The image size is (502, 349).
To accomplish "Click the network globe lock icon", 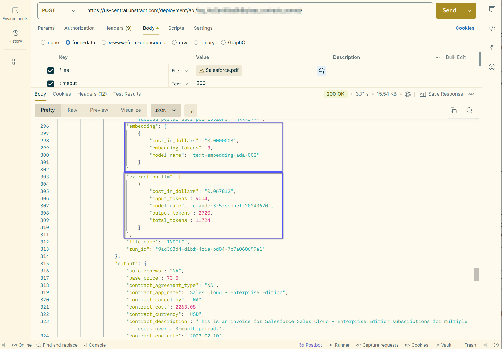I will [x=408, y=94].
